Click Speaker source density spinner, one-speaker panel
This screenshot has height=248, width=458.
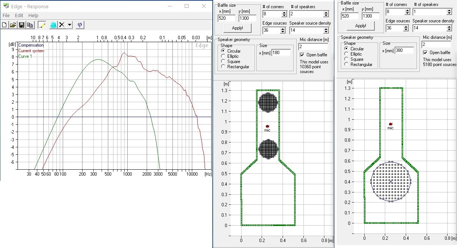pyautogui.click(x=449, y=28)
